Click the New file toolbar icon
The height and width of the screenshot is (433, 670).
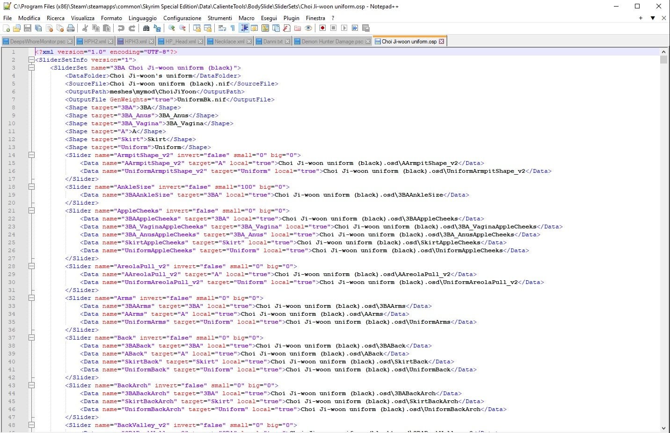click(6, 28)
